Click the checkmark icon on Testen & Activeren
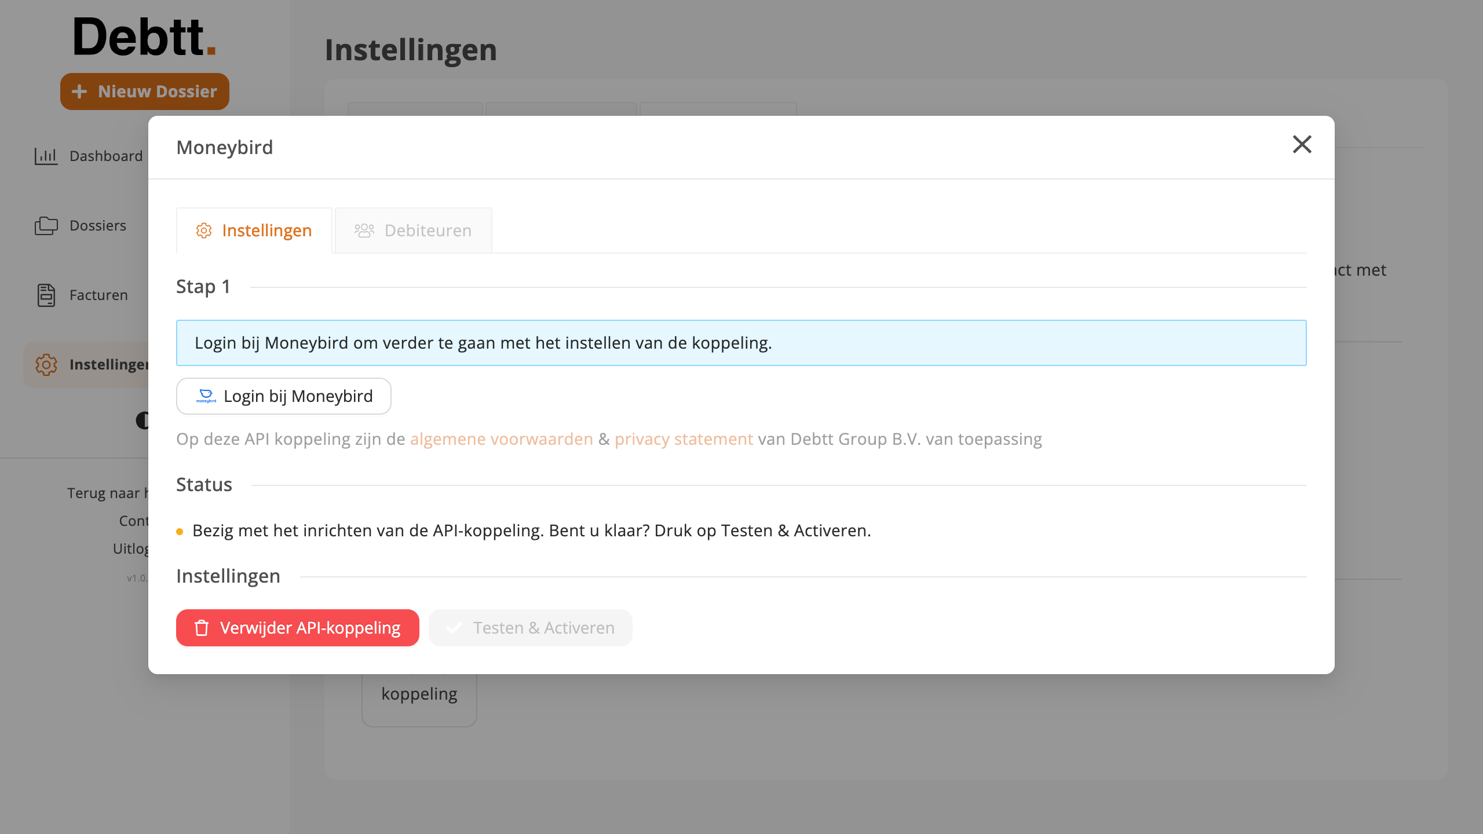This screenshot has height=834, width=1483. tap(454, 628)
